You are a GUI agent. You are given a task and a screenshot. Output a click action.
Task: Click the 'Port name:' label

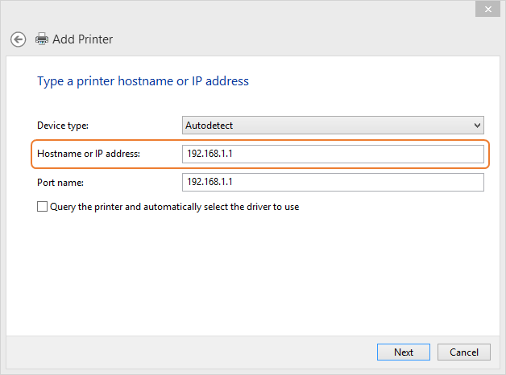pyautogui.click(x=60, y=183)
